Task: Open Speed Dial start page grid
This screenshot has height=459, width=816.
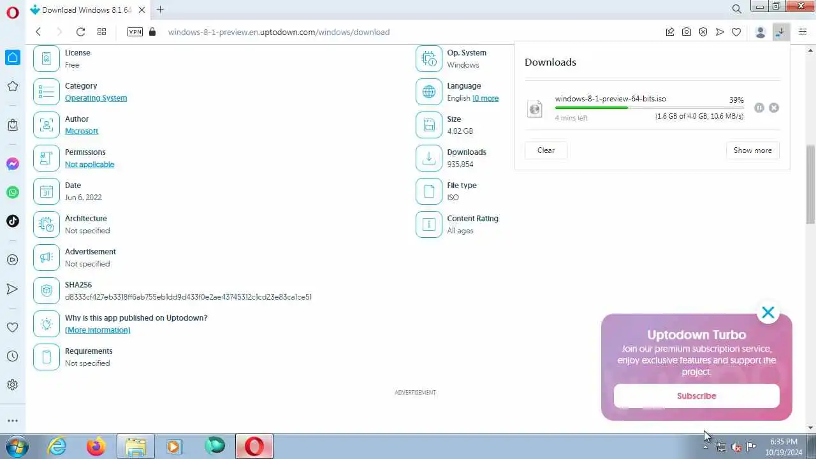Action: tap(101, 32)
